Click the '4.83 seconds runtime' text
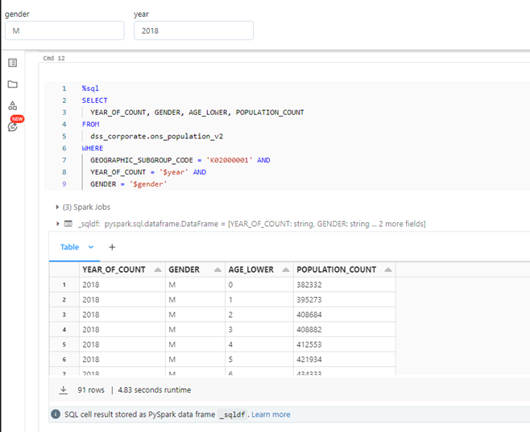530x432 pixels. (x=155, y=390)
